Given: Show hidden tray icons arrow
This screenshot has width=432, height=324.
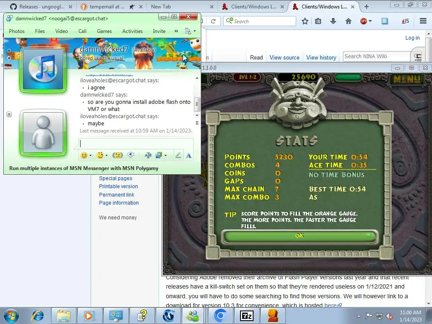Looking at the screenshot, I should (359, 316).
